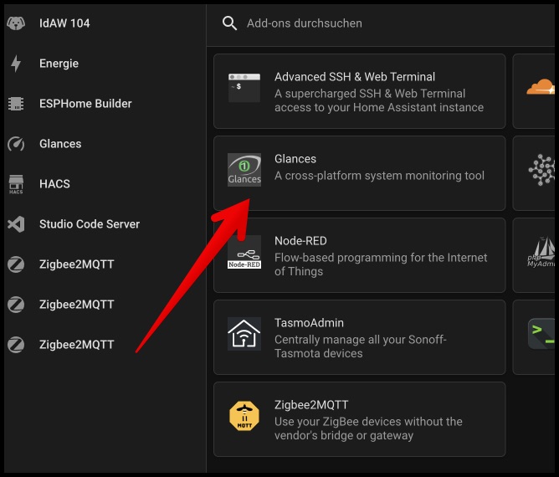The image size is (559, 477).
Task: Click the orange Cloudflare cloud icon
Action: click(541, 87)
